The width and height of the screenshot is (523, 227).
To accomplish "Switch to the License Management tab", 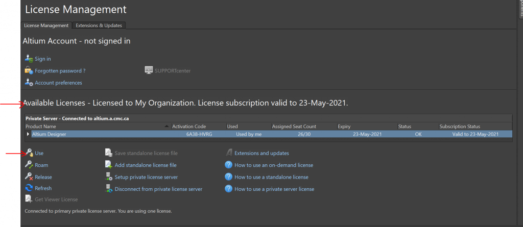I will 46,26.
